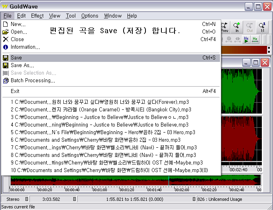Choose Save with the floppy disk icon
This screenshot has width=273, height=210.
click(x=16, y=58)
